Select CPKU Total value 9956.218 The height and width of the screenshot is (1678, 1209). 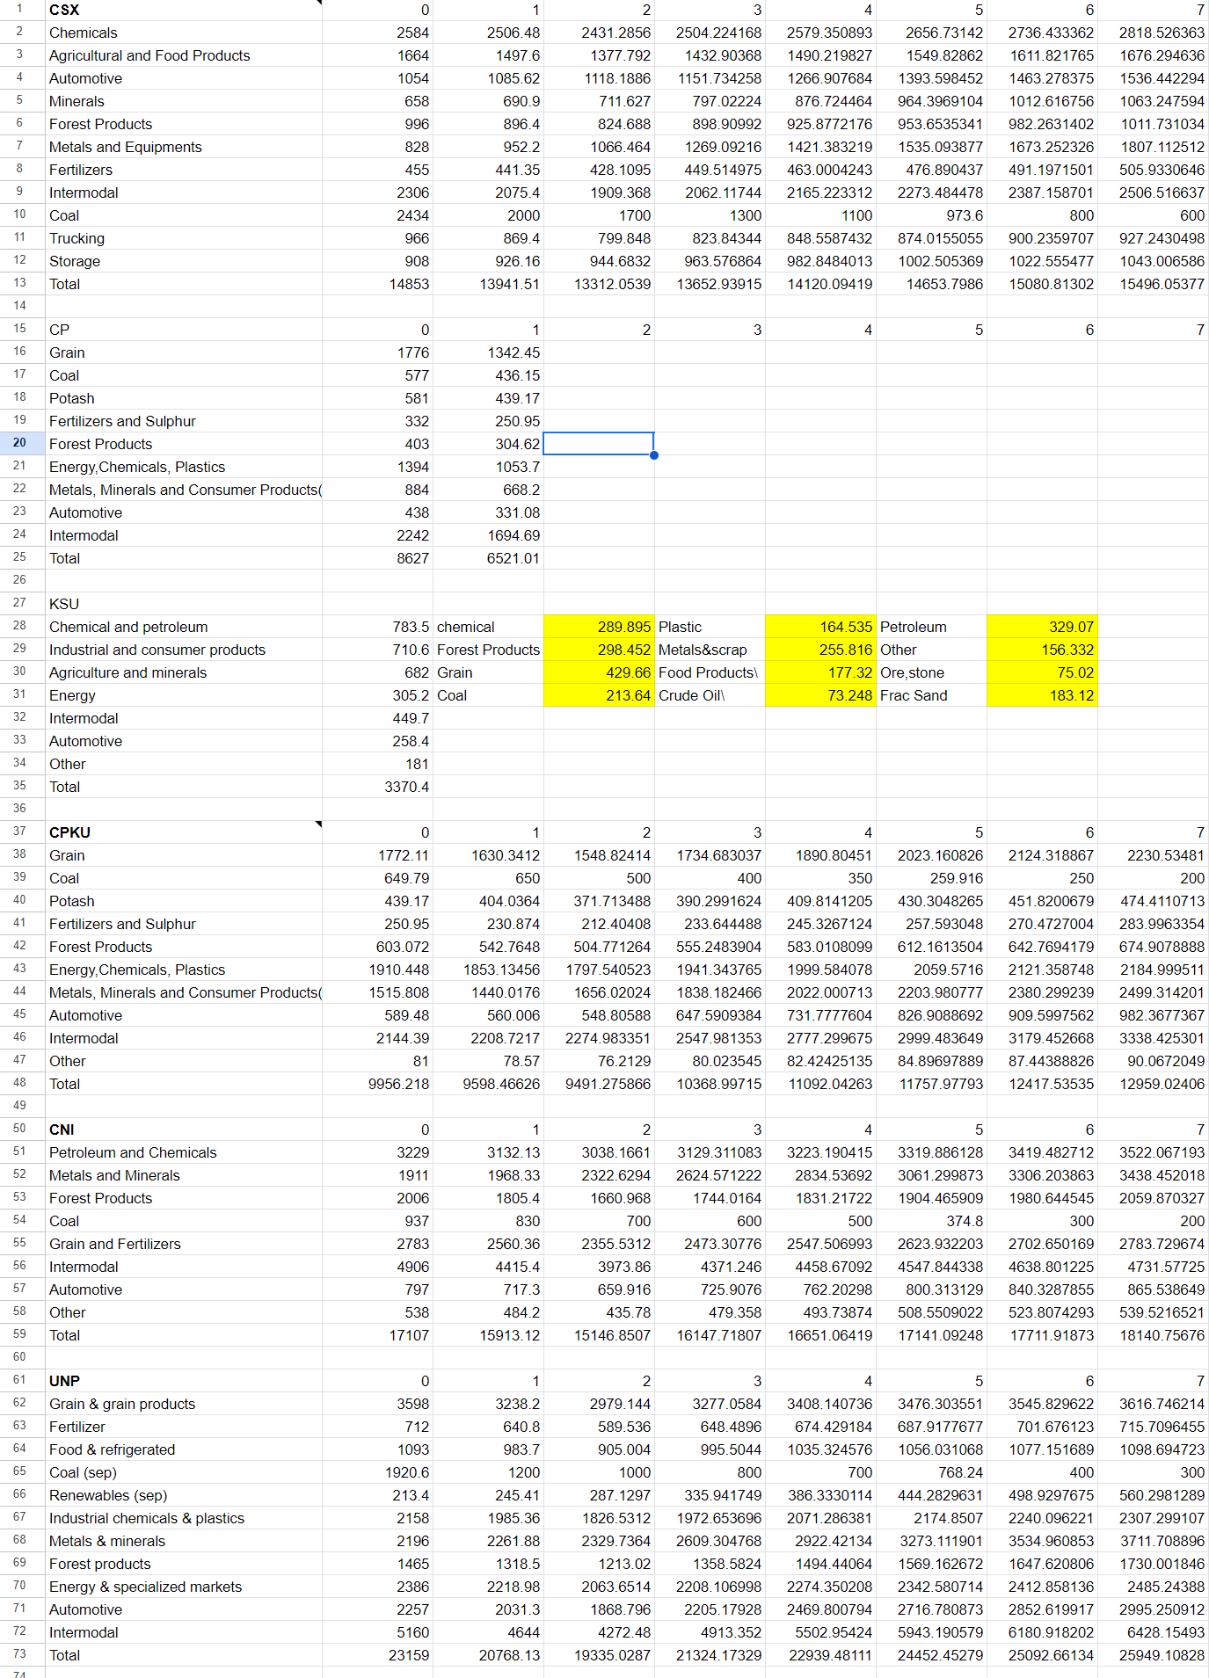tap(378, 1084)
